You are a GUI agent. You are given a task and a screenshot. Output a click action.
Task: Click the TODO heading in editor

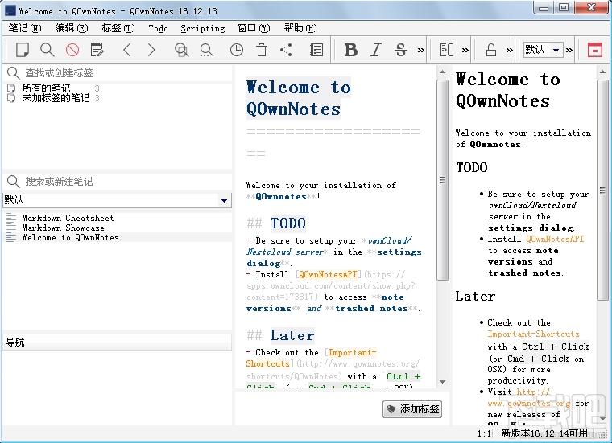pos(288,224)
